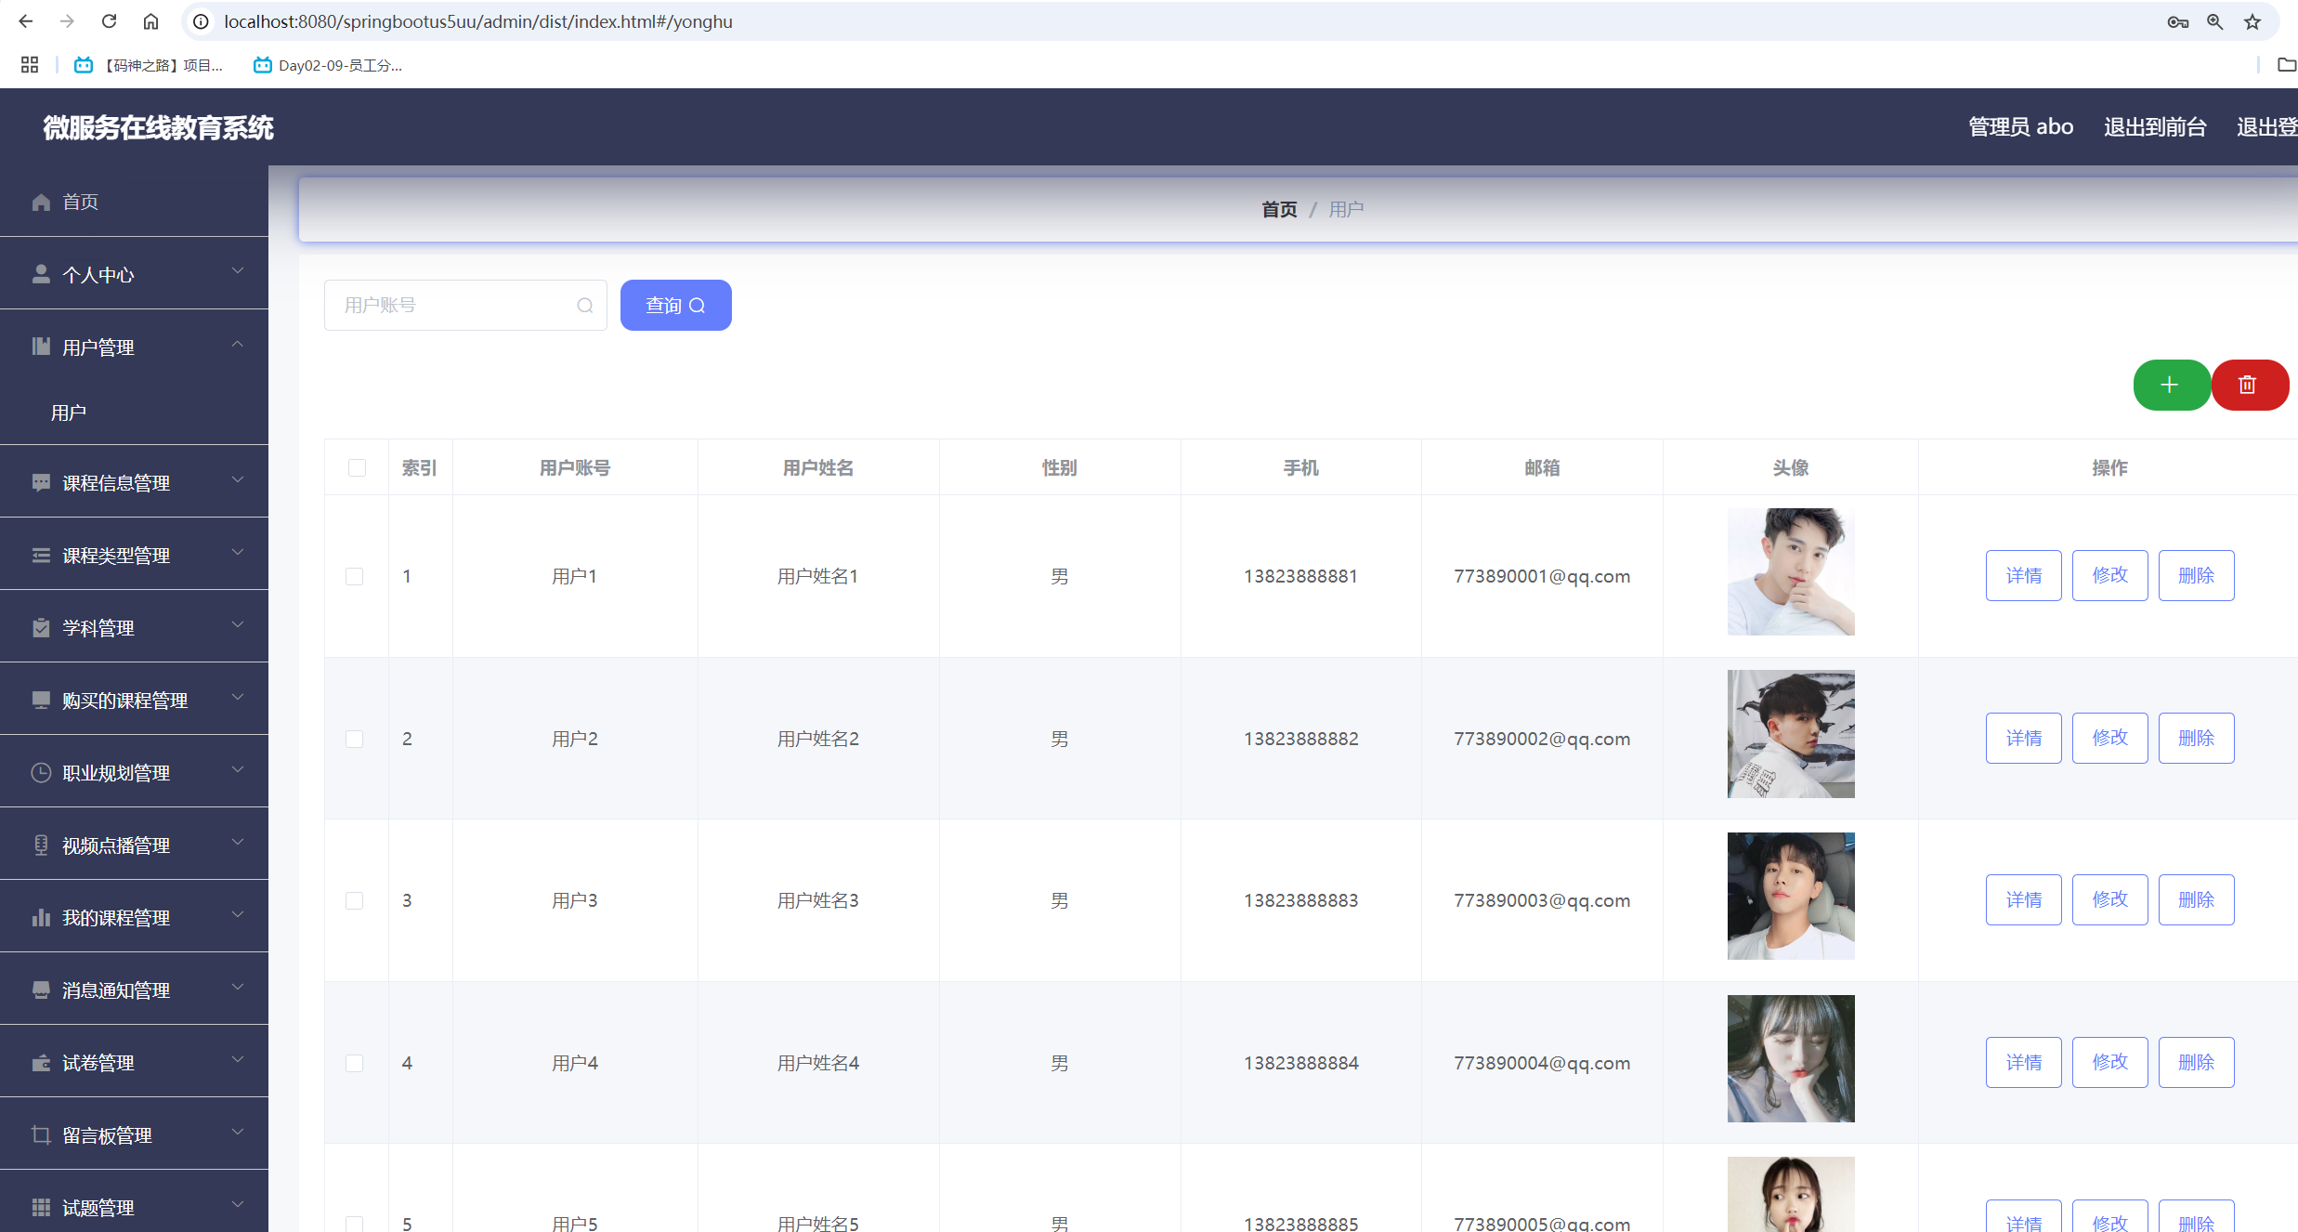2298x1232 pixels.
Task: Select the 学科管理 clipboard icon
Action: tap(40, 627)
